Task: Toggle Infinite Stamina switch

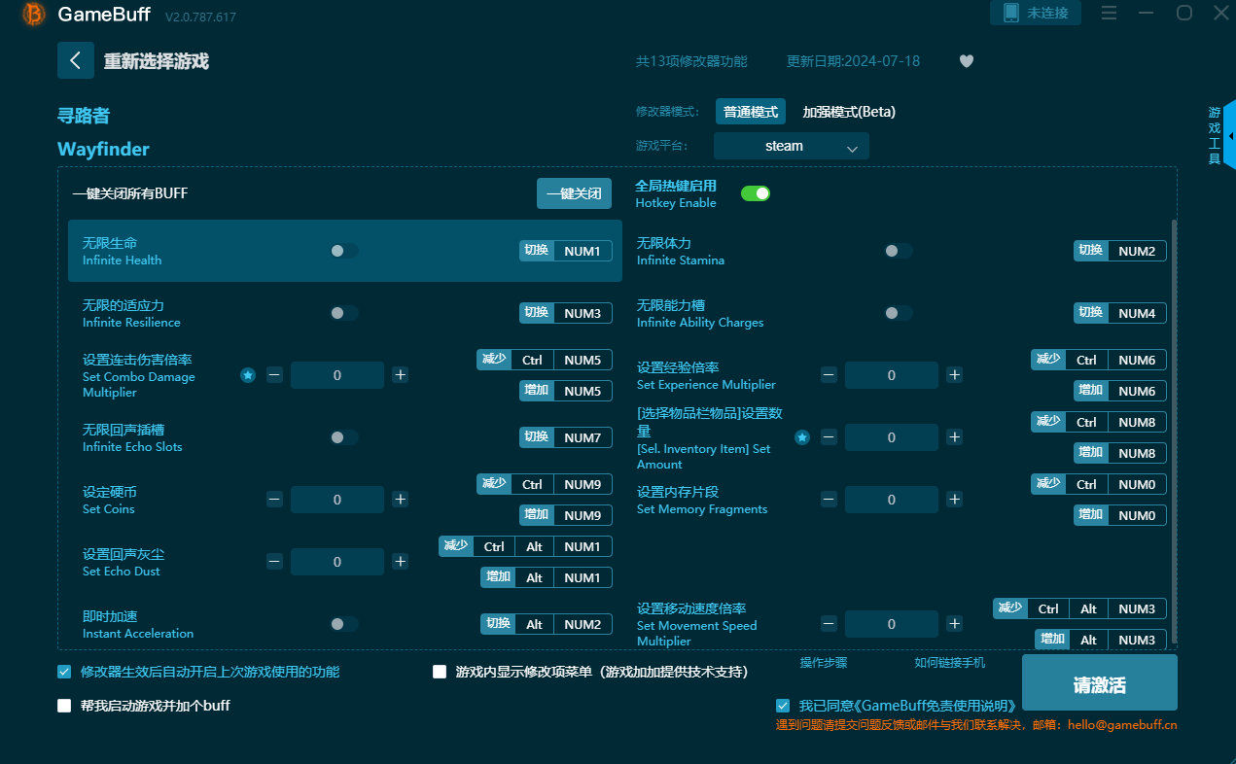Action: pyautogui.click(x=898, y=251)
